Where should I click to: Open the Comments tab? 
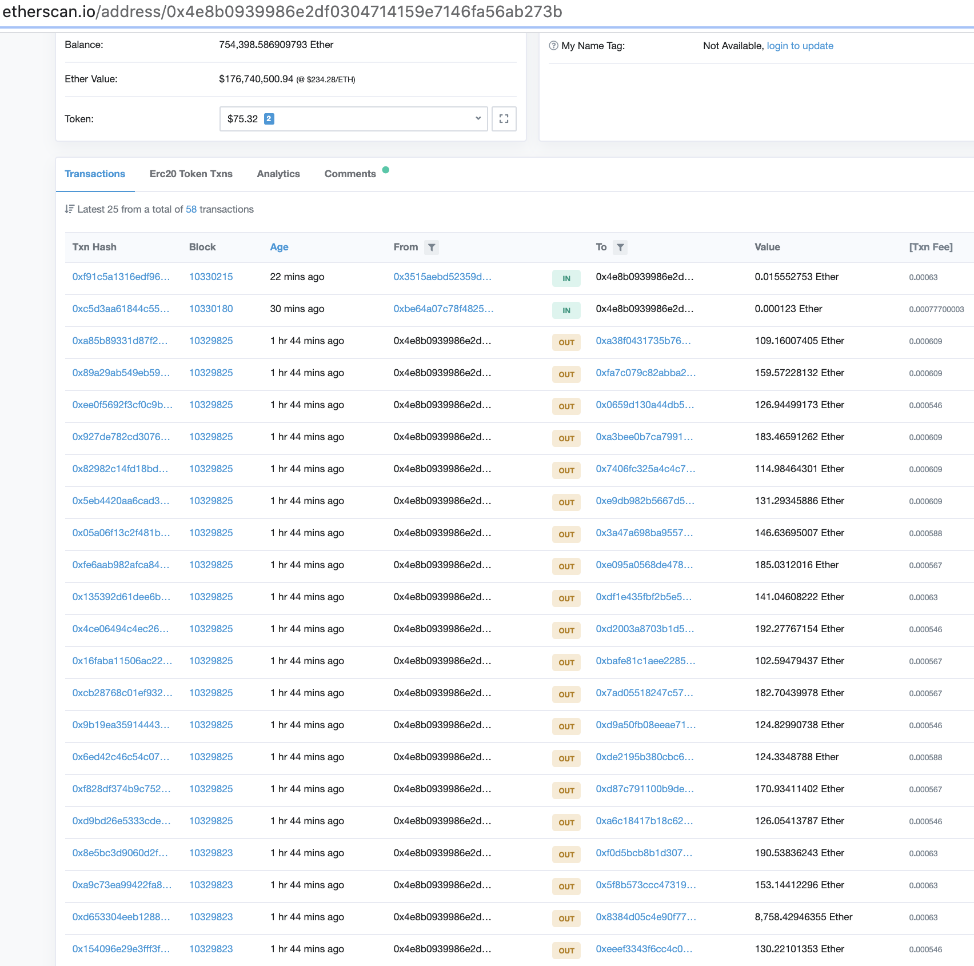pos(350,174)
